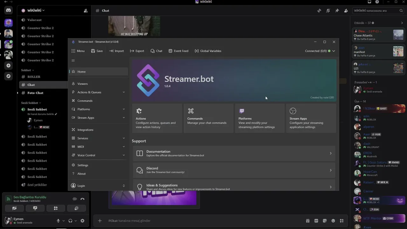The image size is (407, 229).
Task: Open the Commands card on Home
Action: [209, 118]
